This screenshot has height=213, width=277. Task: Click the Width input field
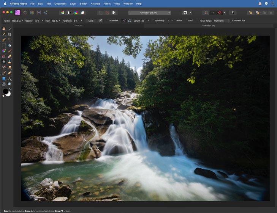pos(17,21)
